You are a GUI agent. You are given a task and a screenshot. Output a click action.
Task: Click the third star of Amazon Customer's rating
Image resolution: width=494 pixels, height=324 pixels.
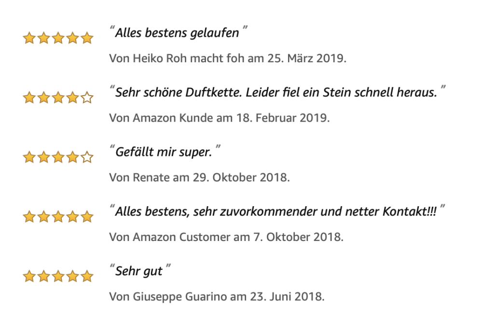click(x=58, y=217)
